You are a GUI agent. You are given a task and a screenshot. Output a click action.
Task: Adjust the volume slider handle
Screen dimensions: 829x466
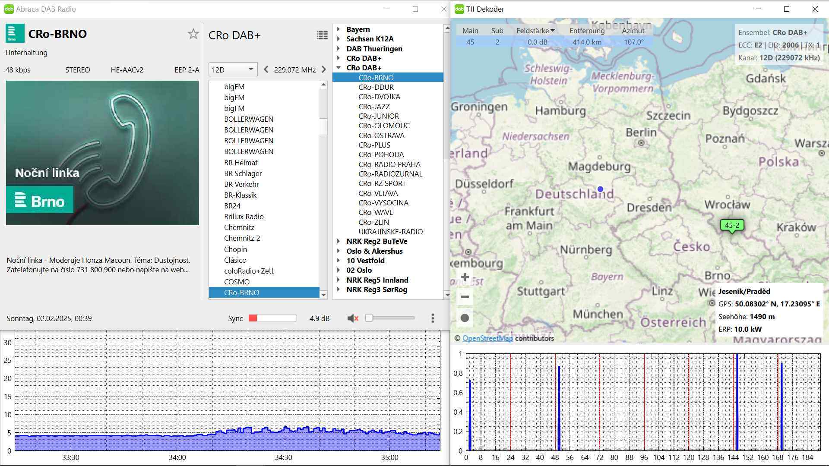pos(369,318)
